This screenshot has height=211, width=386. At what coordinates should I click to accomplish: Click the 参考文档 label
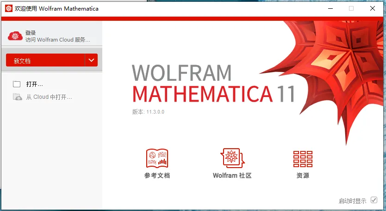157,175
